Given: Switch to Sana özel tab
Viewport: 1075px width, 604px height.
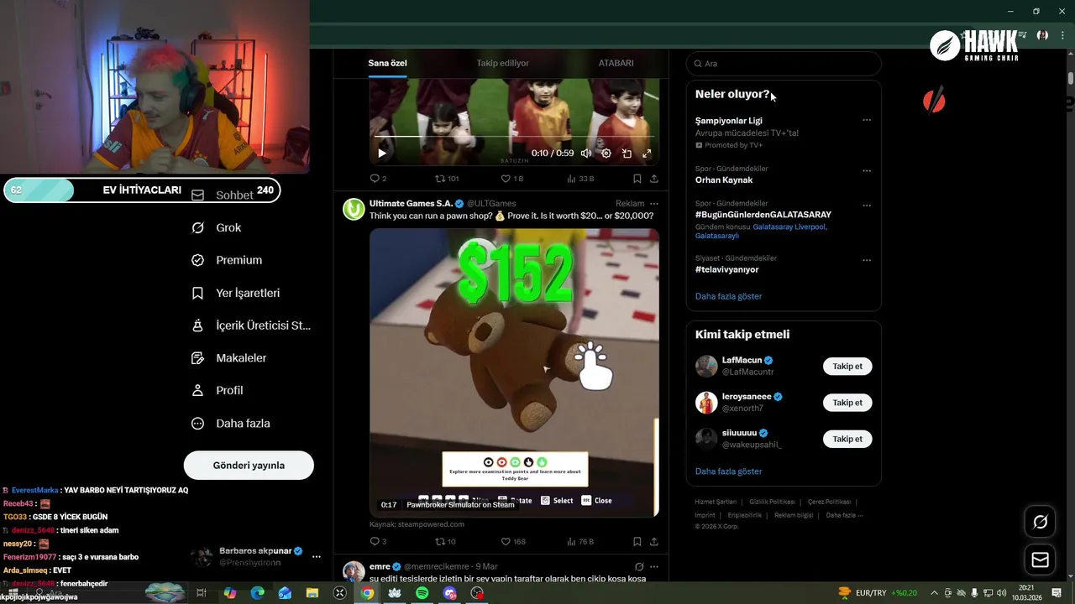Looking at the screenshot, I should 387,63.
